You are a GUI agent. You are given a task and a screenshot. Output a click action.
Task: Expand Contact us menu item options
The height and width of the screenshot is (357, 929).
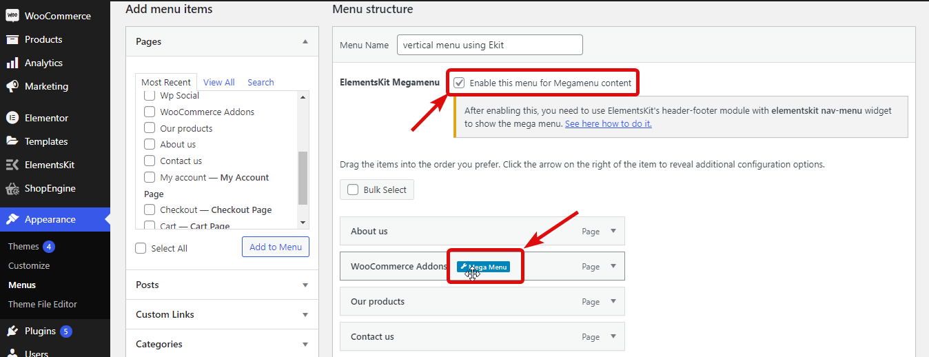coord(613,337)
